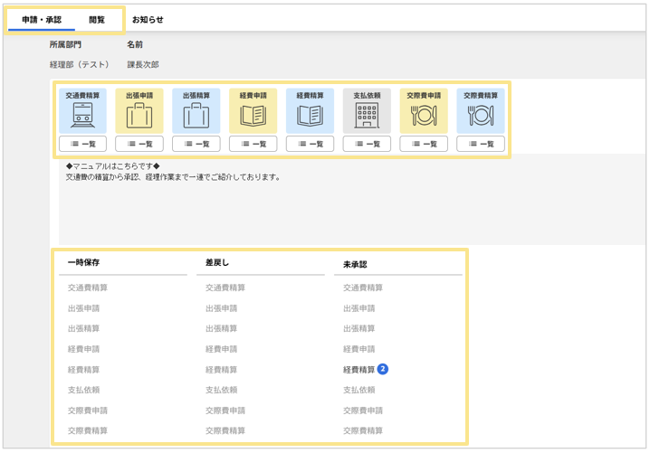Image resolution: width=650 pixels, height=453 pixels.
Task: Open the 閲覧 tab
Action: tap(97, 19)
